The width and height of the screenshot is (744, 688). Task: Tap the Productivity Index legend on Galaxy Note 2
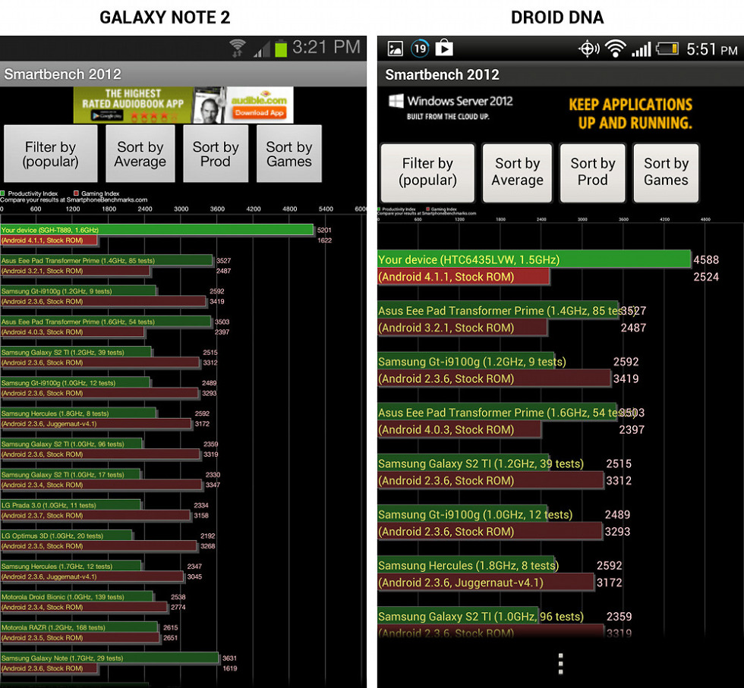(x=30, y=193)
